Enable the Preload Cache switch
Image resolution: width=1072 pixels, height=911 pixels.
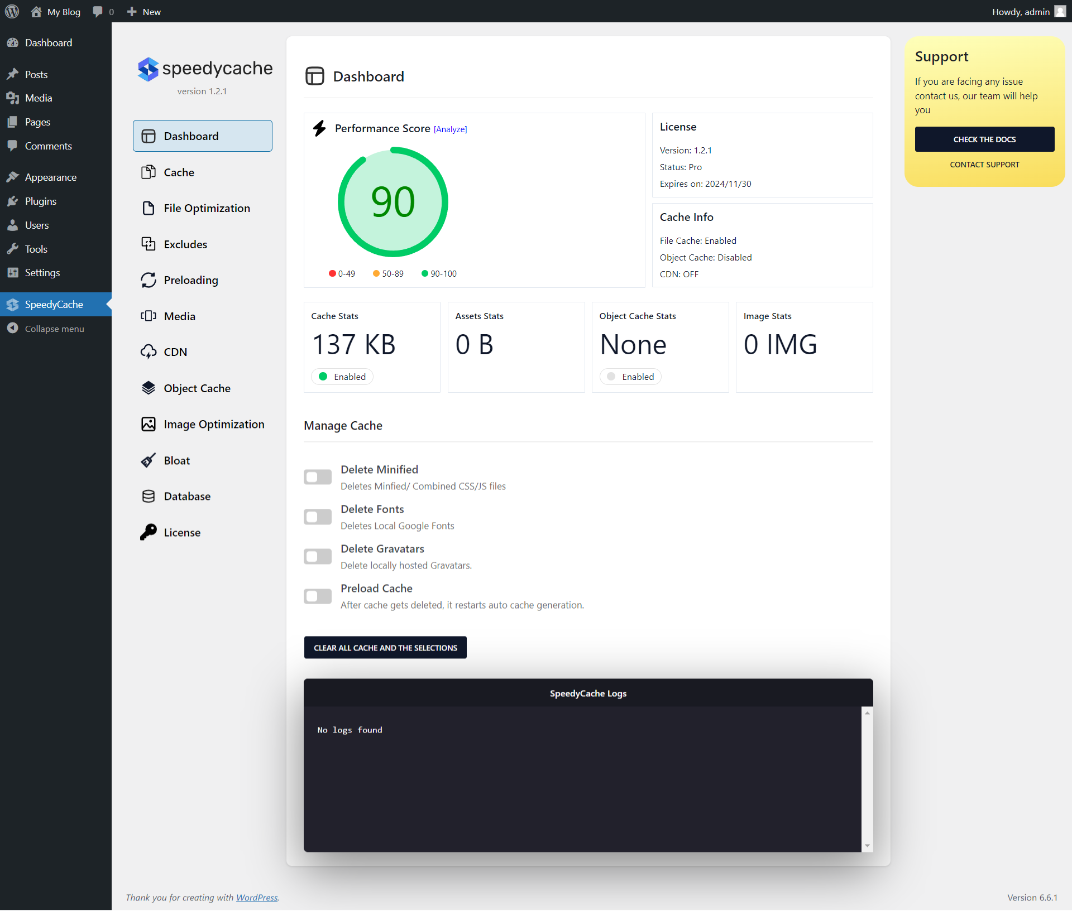318,596
